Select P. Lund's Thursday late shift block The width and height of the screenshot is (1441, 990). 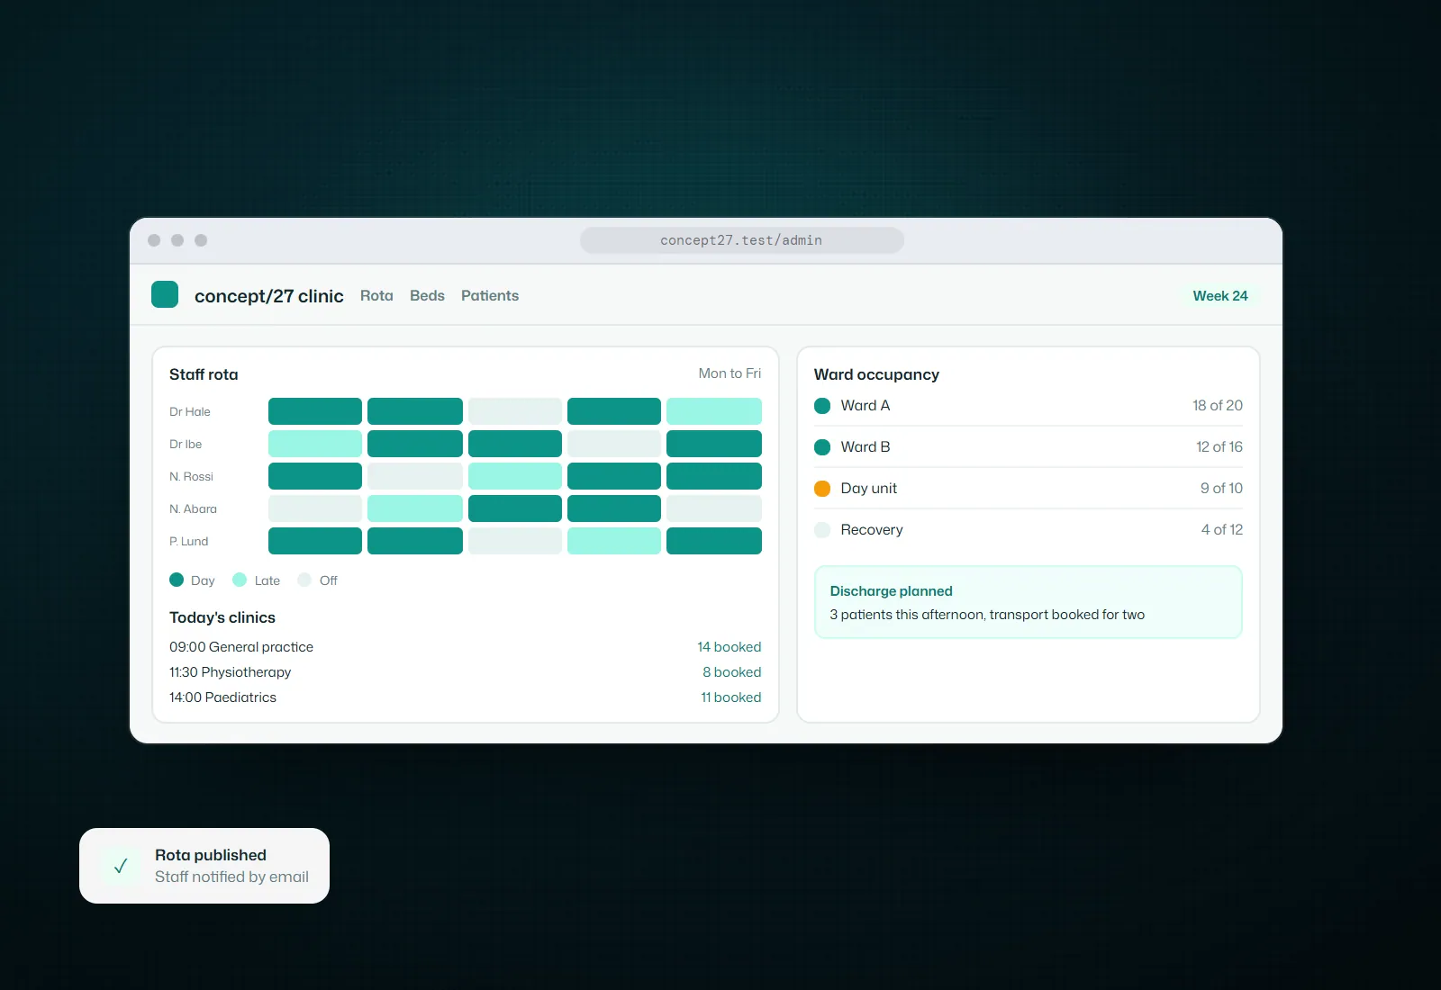pyautogui.click(x=614, y=541)
